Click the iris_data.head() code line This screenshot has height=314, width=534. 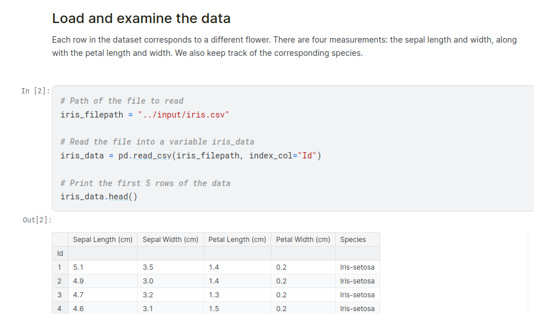point(99,196)
